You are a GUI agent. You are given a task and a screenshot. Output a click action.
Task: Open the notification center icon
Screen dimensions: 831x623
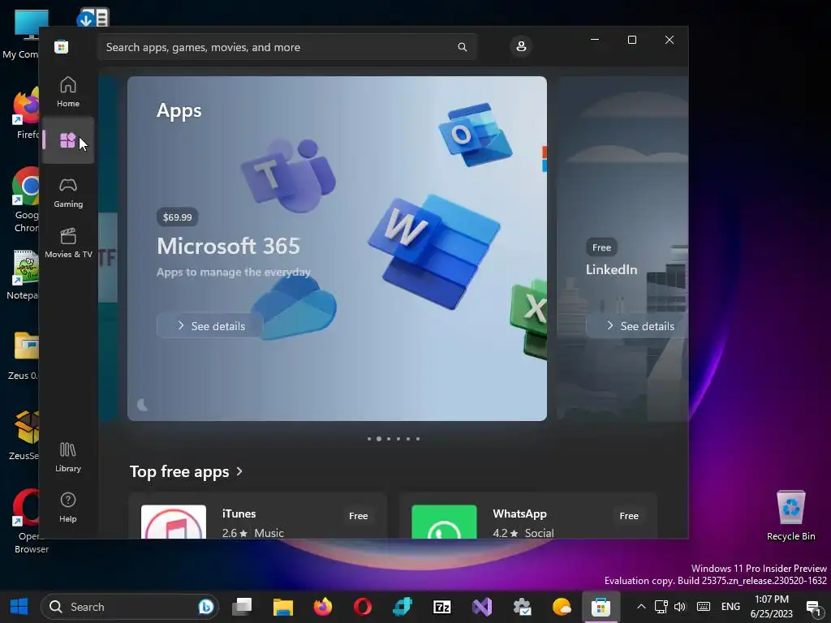point(813,607)
